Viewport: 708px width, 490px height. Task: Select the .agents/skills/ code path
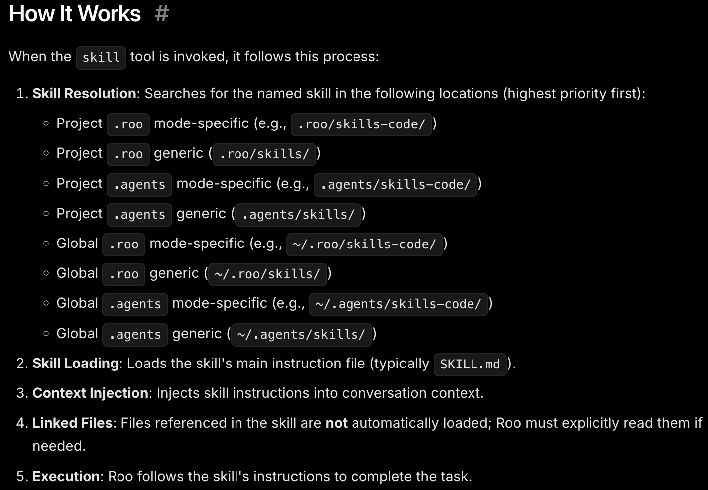(x=298, y=215)
